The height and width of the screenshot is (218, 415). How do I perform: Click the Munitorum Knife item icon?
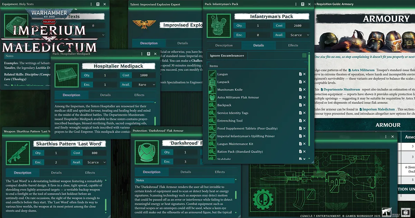point(212,90)
